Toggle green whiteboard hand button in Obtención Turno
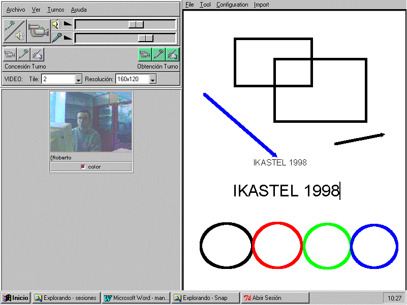Screen dimensions: 407x305 173,55
